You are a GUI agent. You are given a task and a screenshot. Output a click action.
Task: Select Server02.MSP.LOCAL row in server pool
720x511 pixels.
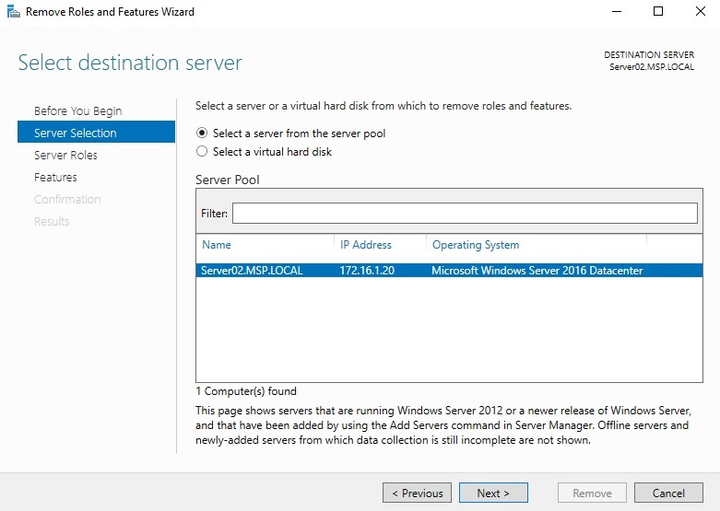click(x=252, y=271)
